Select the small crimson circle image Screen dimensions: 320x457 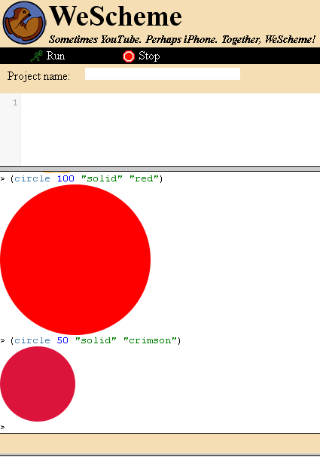pos(38,384)
